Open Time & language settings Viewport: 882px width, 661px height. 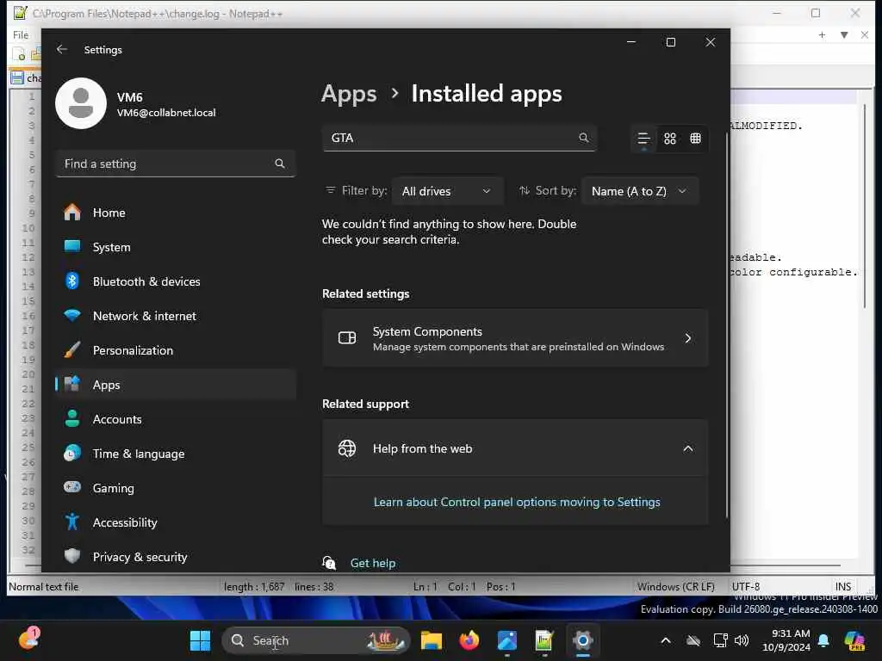pyautogui.click(x=176, y=454)
